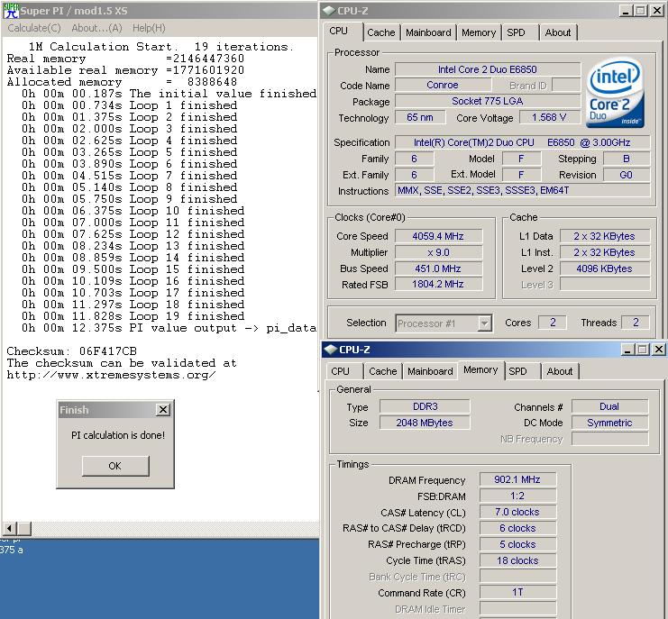
Task: Click the '451.0 MHz' bus speed value
Action: click(438, 269)
